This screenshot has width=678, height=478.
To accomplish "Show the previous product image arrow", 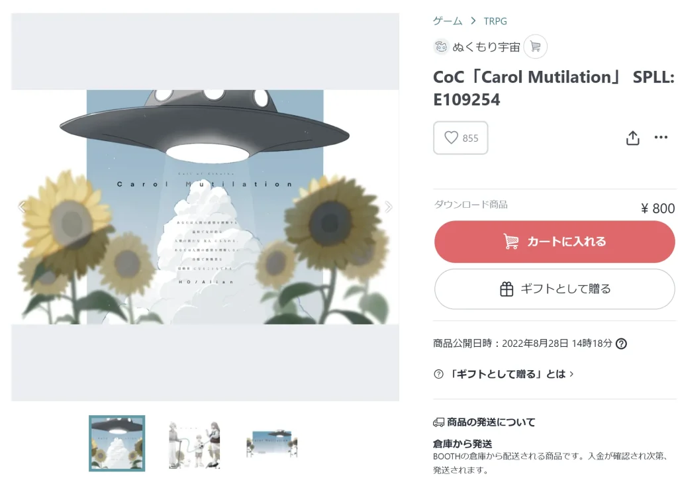I will [x=22, y=207].
